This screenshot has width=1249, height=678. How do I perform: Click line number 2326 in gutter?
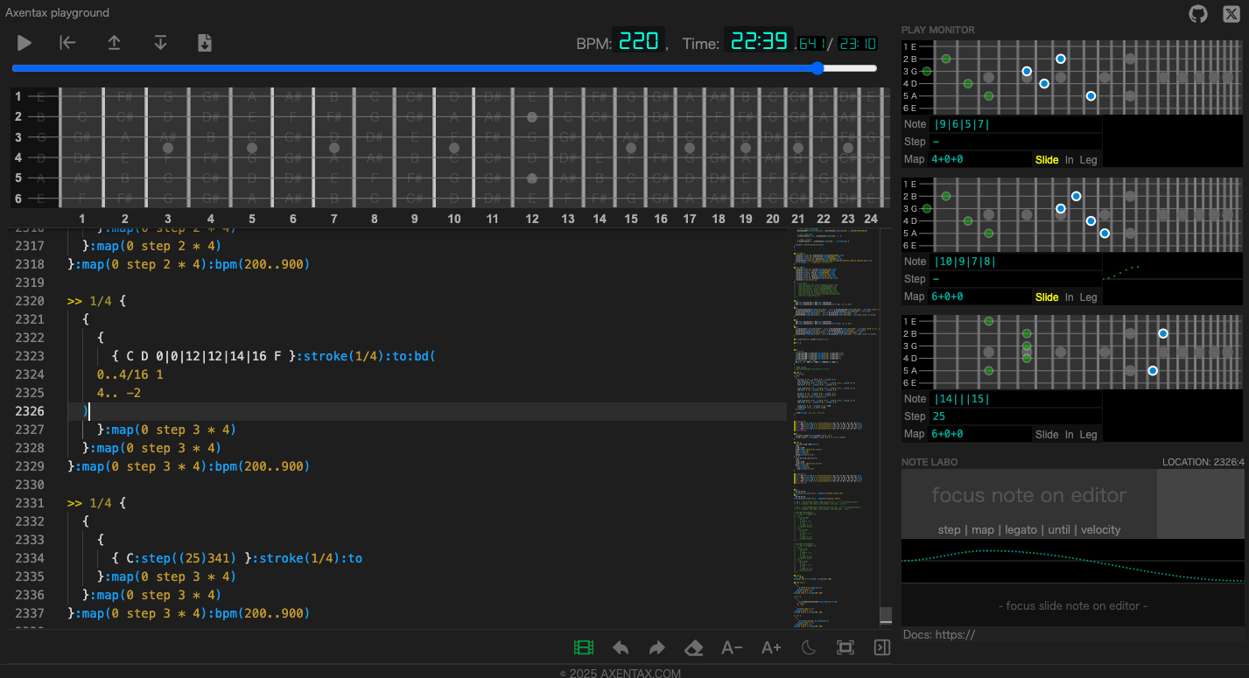click(30, 411)
